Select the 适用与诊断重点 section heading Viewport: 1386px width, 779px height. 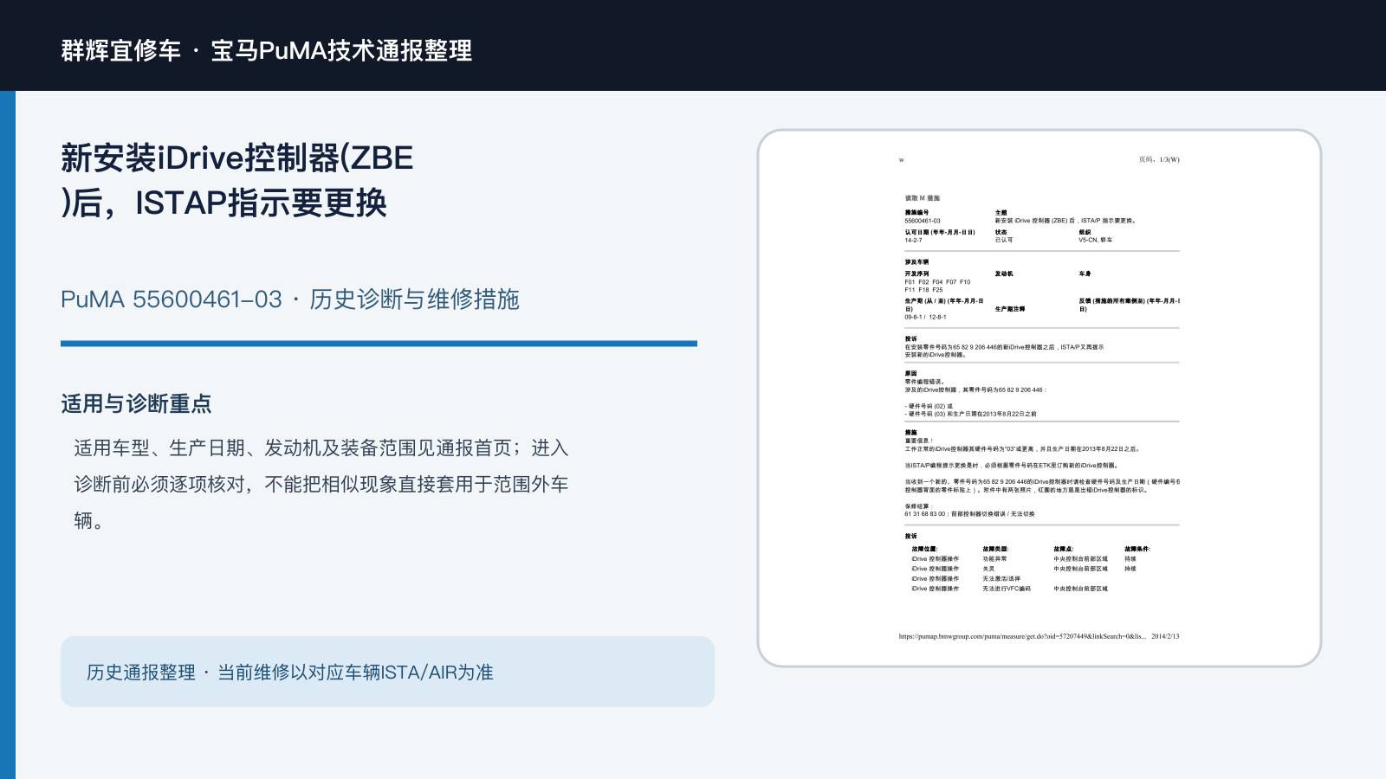click(x=136, y=403)
